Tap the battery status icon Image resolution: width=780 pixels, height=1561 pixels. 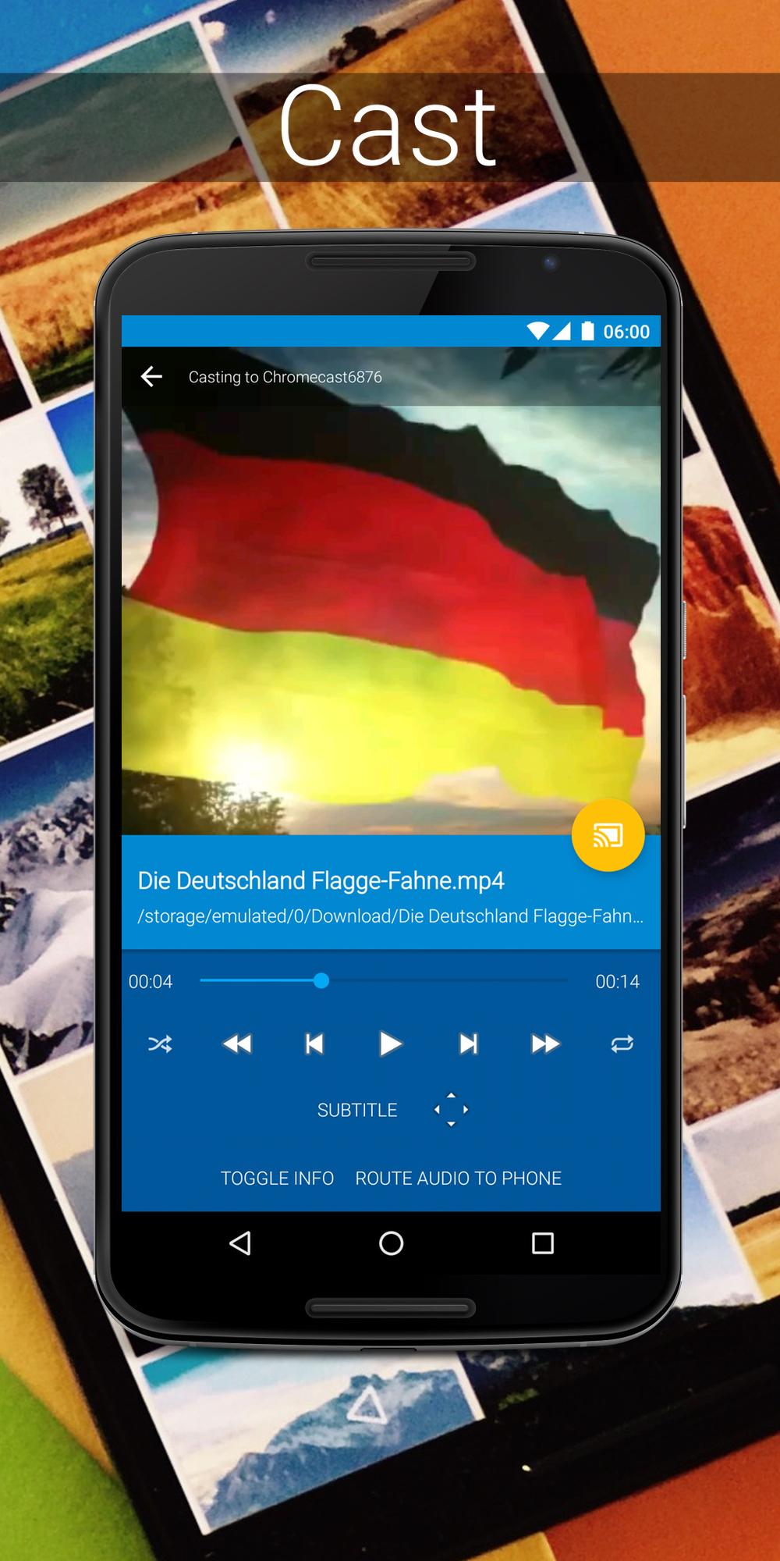click(587, 331)
